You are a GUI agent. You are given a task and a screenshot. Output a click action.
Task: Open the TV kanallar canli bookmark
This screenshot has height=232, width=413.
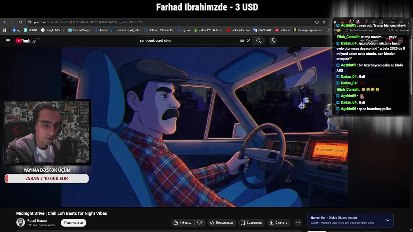(x=238, y=30)
